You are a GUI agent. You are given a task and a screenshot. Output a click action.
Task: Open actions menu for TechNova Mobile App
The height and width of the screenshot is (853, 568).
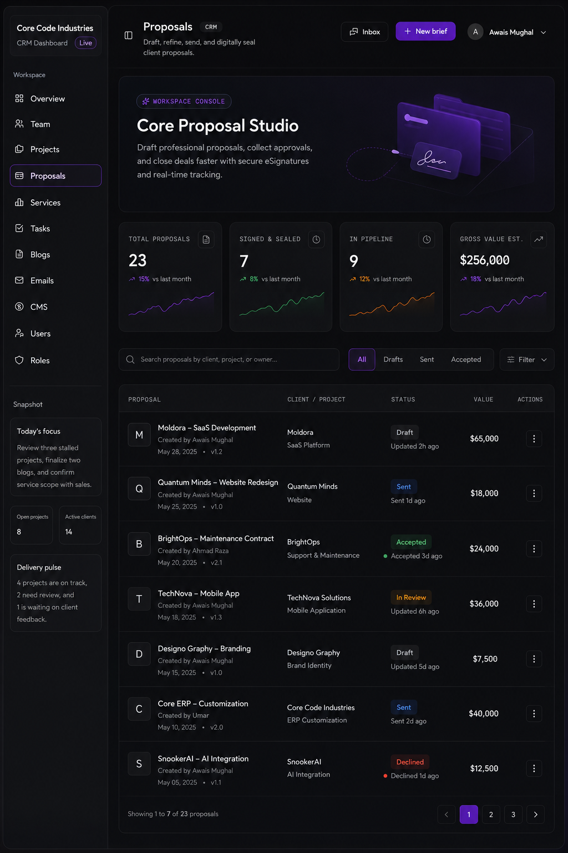coord(534,604)
